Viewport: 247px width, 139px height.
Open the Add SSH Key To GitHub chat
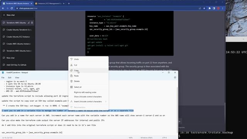pos(18,65)
